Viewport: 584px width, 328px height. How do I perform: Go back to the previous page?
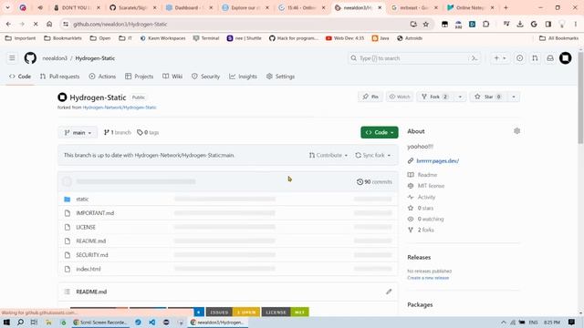pyautogui.click(x=8, y=25)
